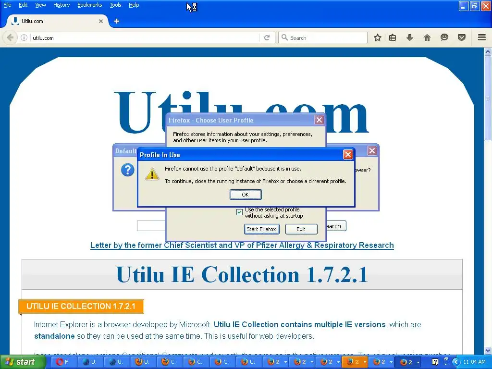Minimize the Firefox window

(x=464, y=6)
